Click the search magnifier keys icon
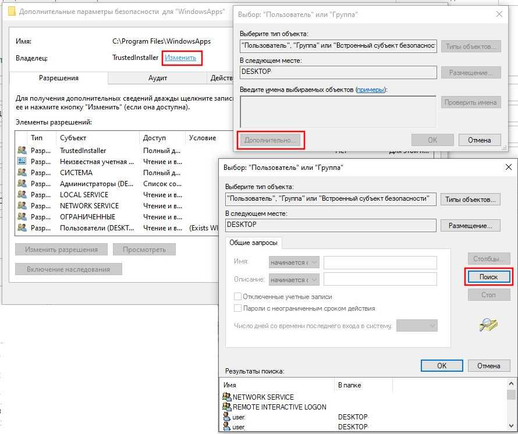The width and height of the screenshot is (518, 434). (x=488, y=325)
